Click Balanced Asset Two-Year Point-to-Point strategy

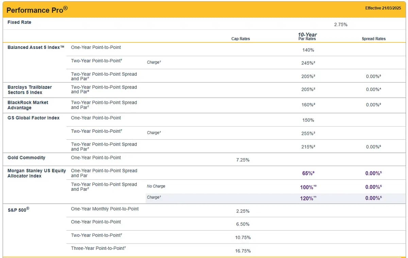pyautogui.click(x=96, y=61)
